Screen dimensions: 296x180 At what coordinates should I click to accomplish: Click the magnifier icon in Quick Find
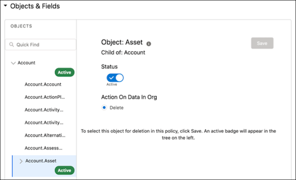click(x=11, y=44)
